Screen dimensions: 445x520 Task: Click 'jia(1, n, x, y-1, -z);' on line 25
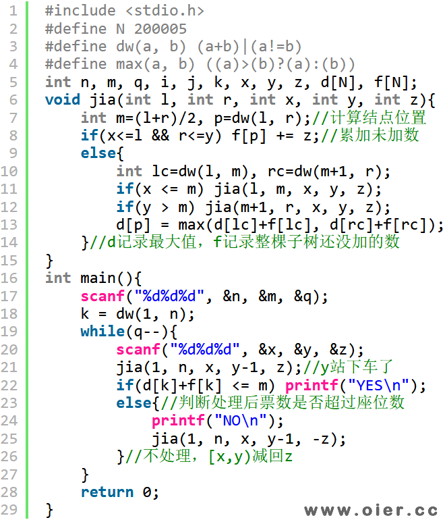click(x=249, y=439)
